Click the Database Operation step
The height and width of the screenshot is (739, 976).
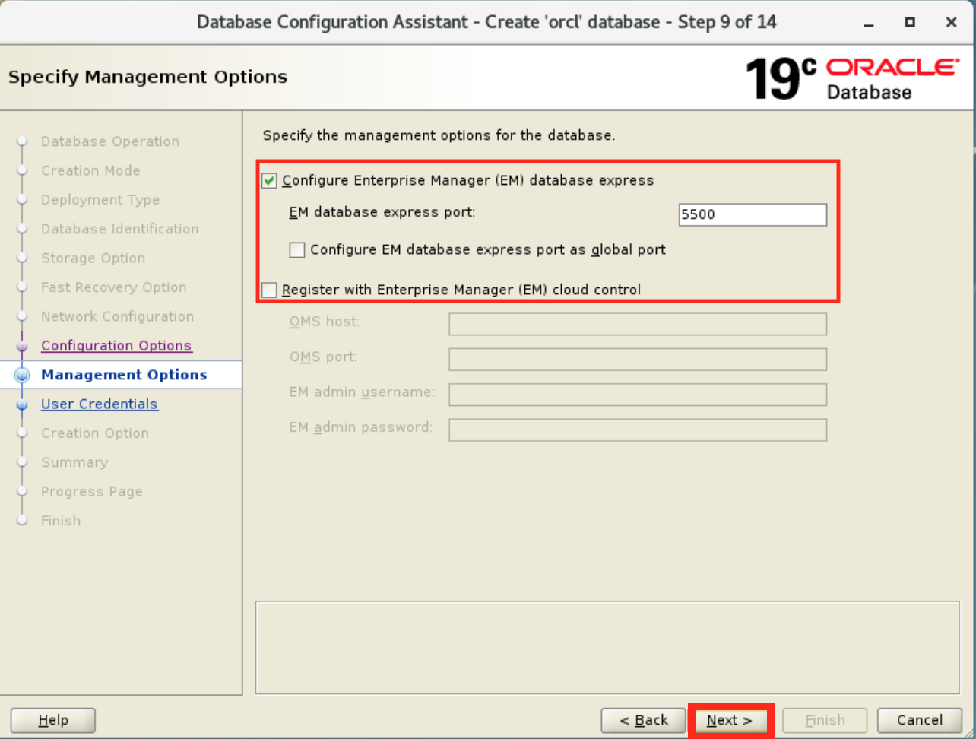point(110,141)
